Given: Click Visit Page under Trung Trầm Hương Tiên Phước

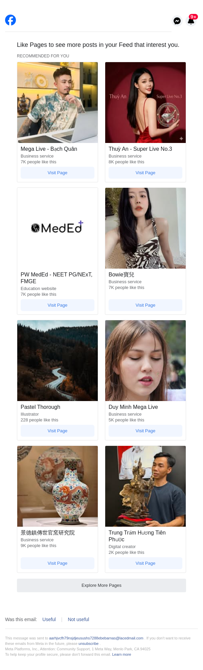Looking at the screenshot, I should pos(145,563).
